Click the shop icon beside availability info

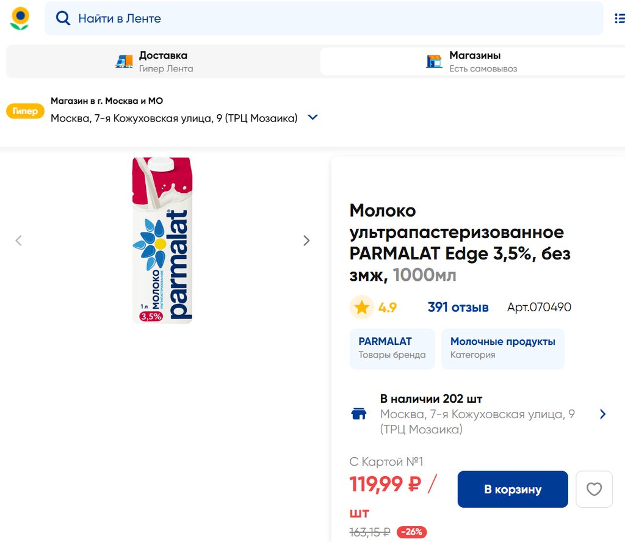point(359,414)
